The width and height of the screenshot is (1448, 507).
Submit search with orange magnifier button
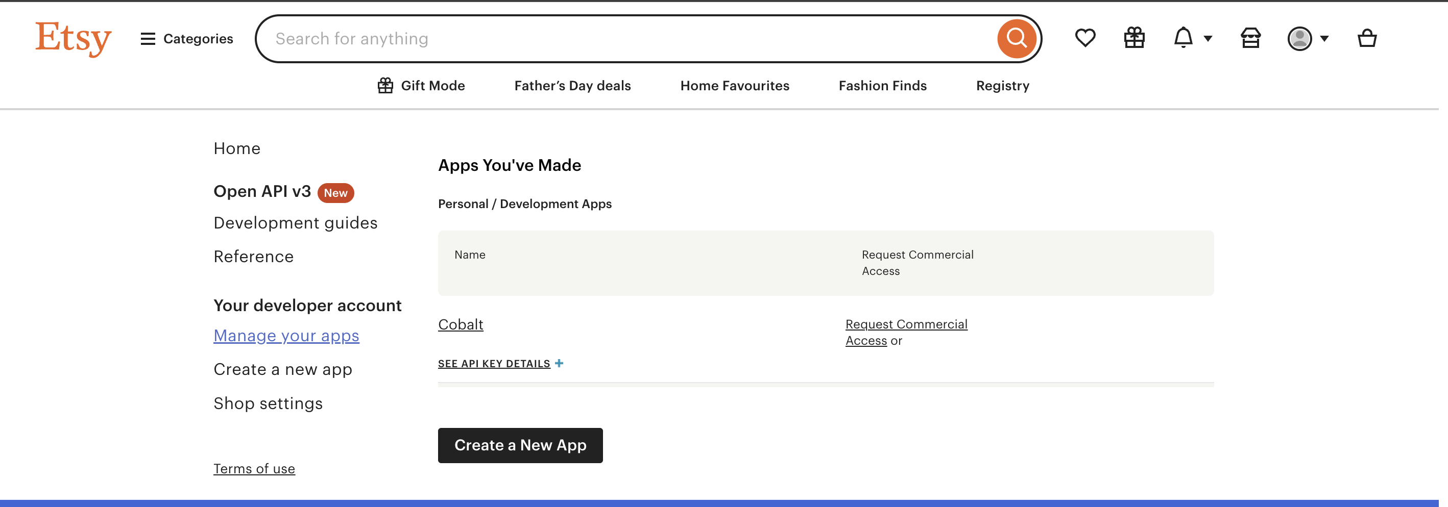click(1016, 39)
